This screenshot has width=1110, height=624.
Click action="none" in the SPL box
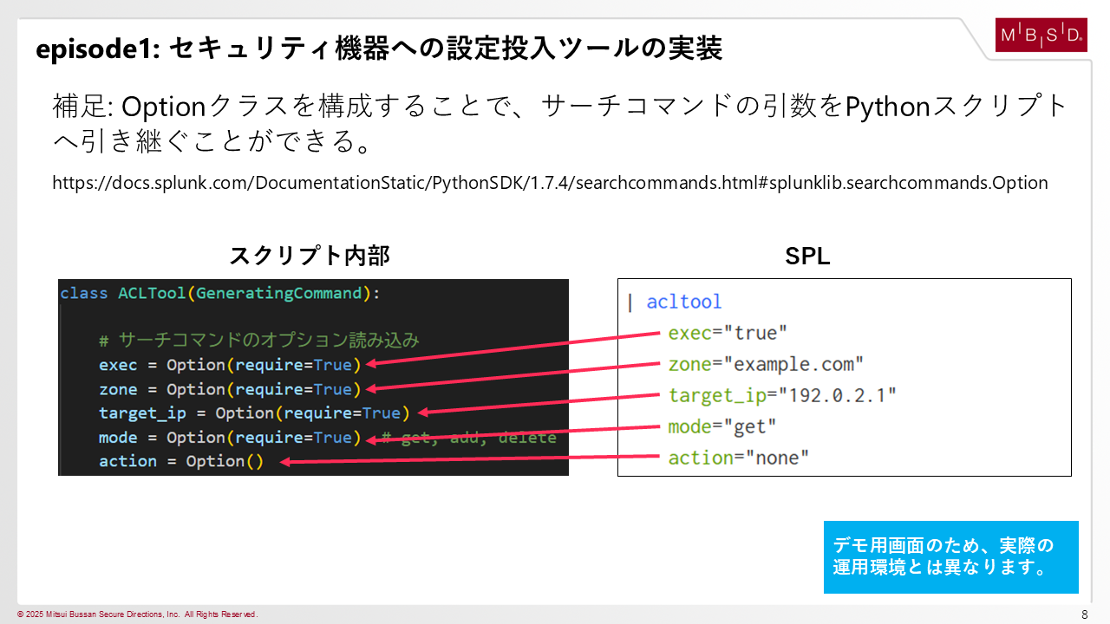[x=738, y=458]
